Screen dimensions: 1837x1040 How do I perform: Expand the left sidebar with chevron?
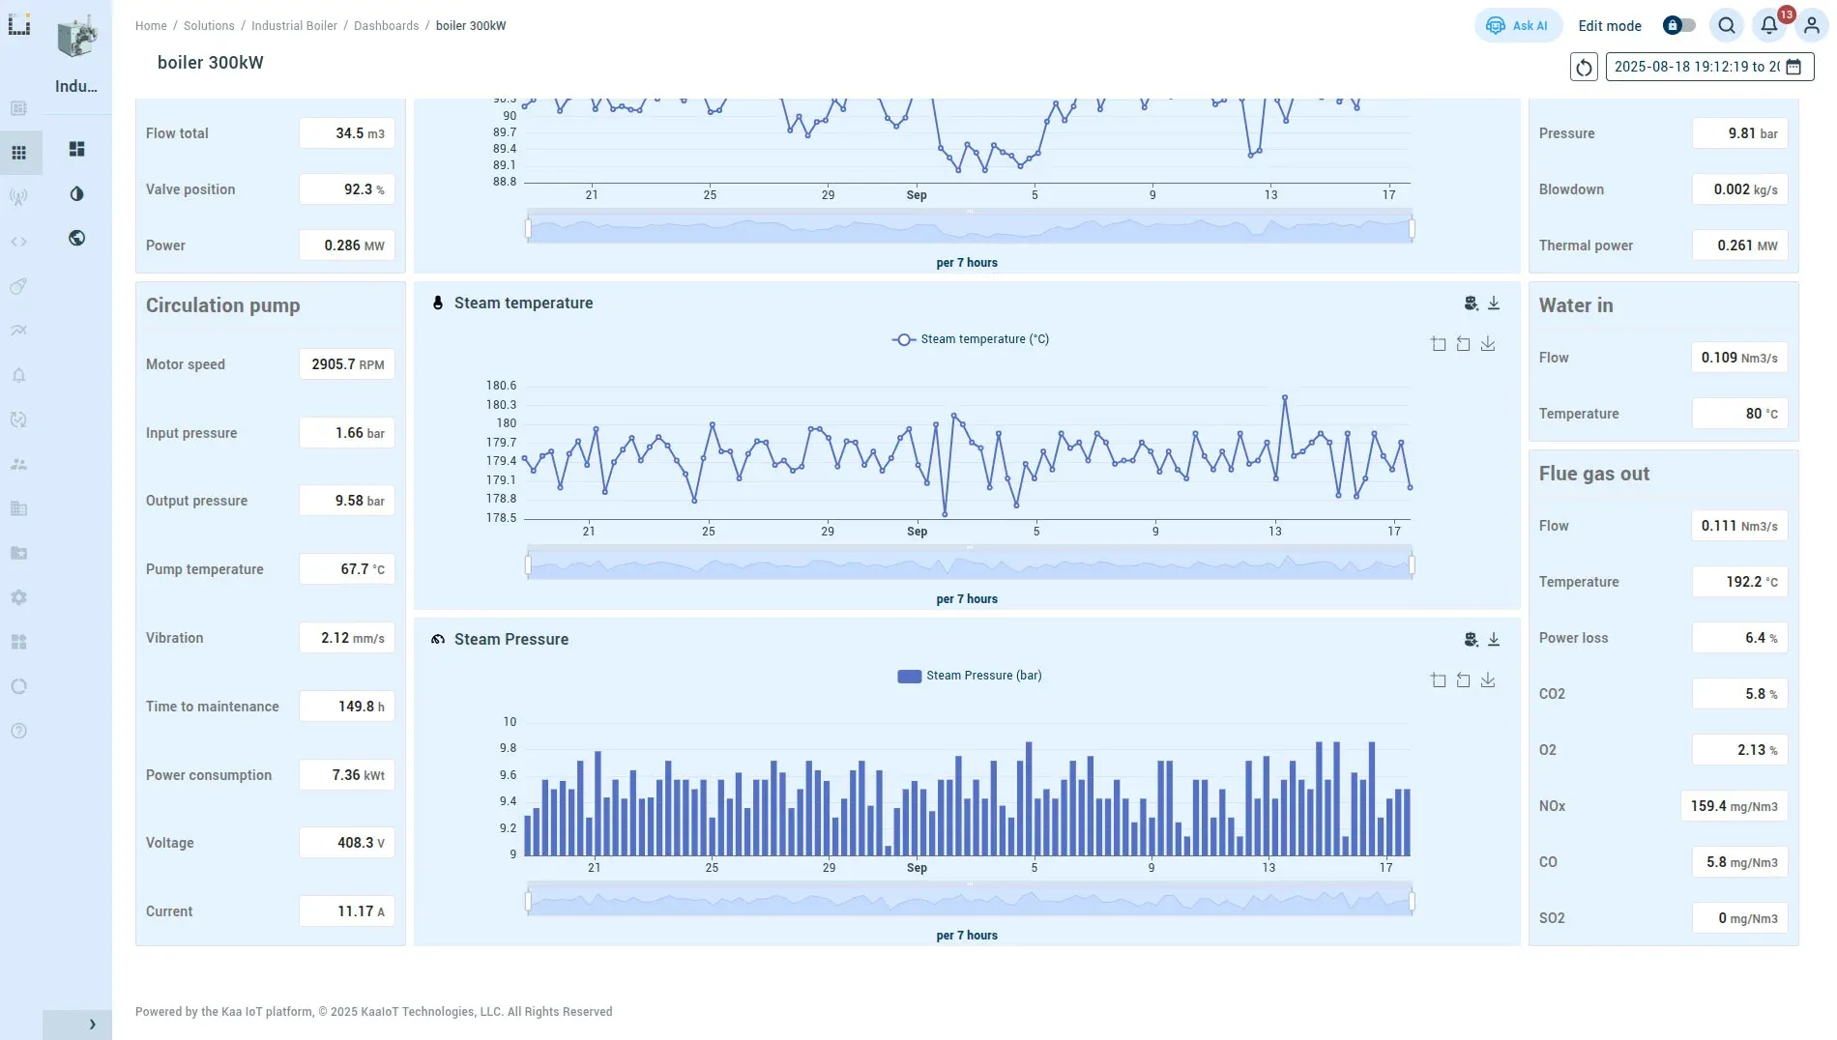92,1025
